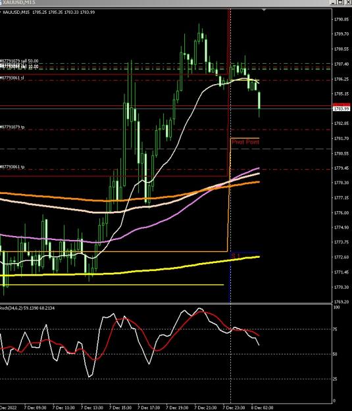Click price scale value 1769.20

click(x=341, y=302)
